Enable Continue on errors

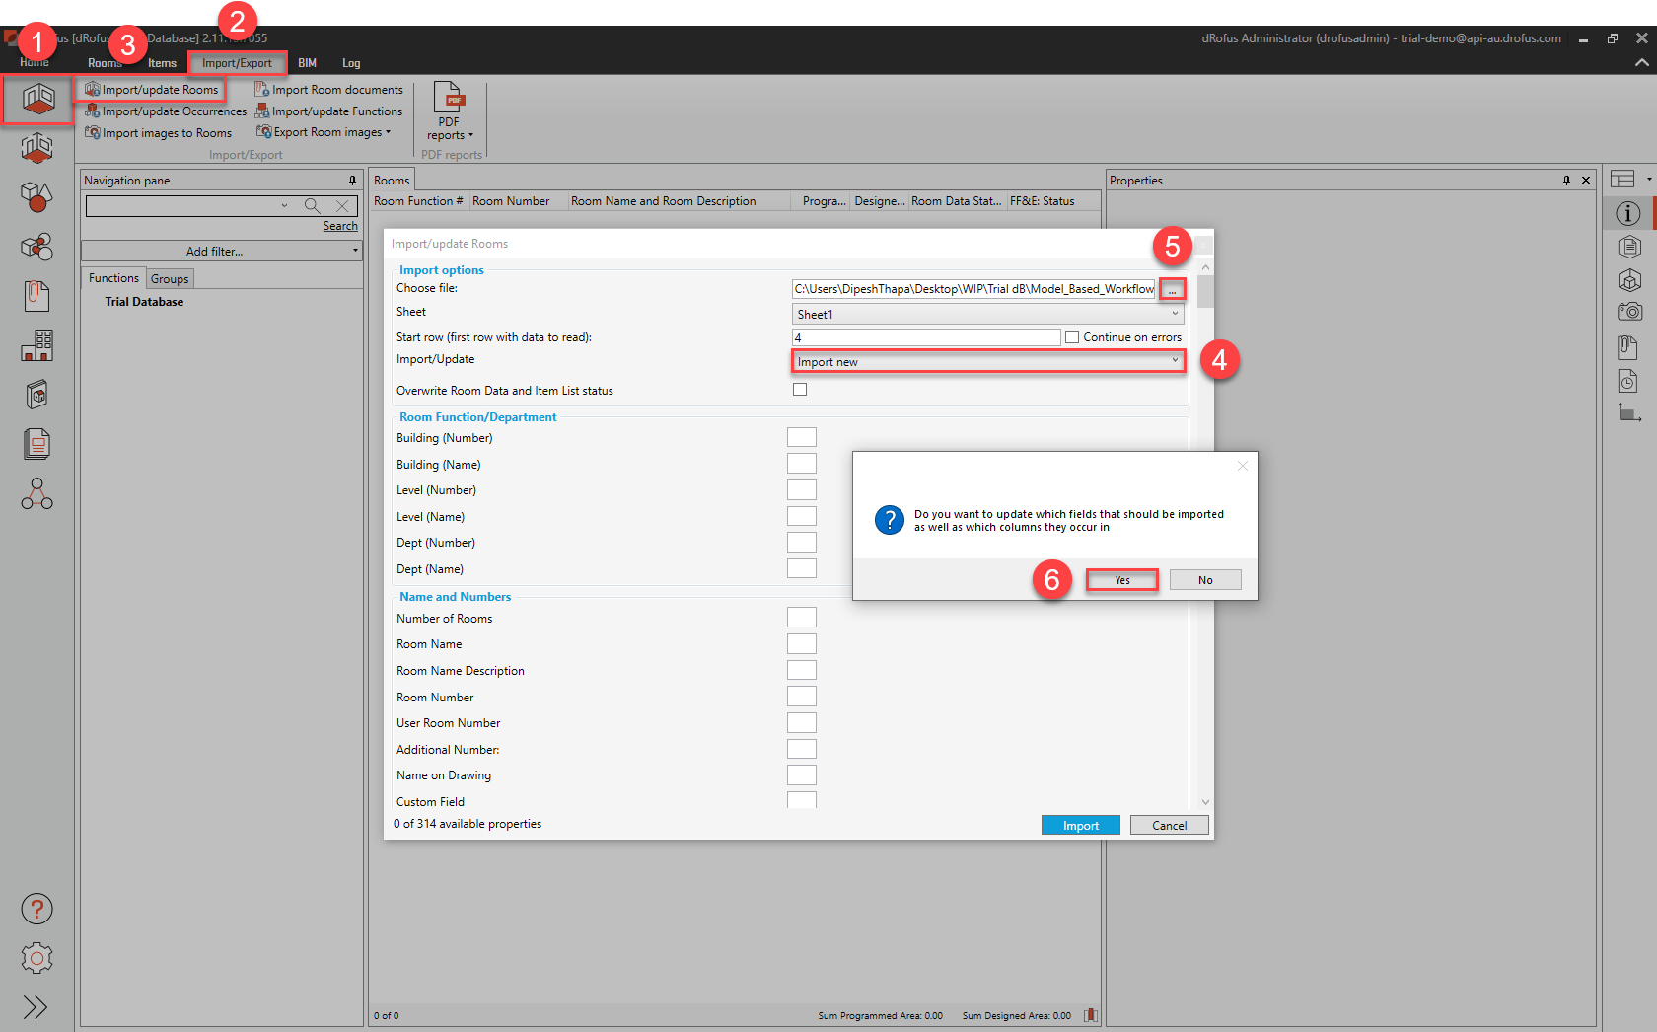point(1071,336)
